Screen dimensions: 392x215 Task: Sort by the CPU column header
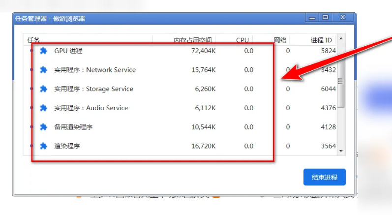[x=242, y=40]
